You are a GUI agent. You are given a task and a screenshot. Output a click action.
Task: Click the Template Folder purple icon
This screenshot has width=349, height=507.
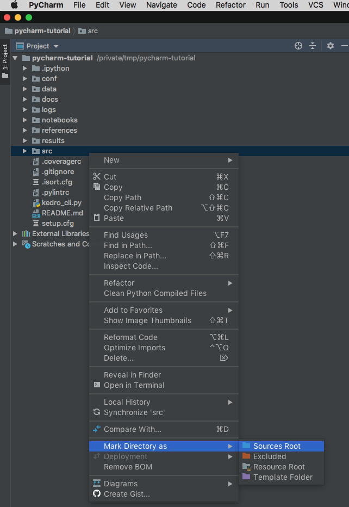246,477
